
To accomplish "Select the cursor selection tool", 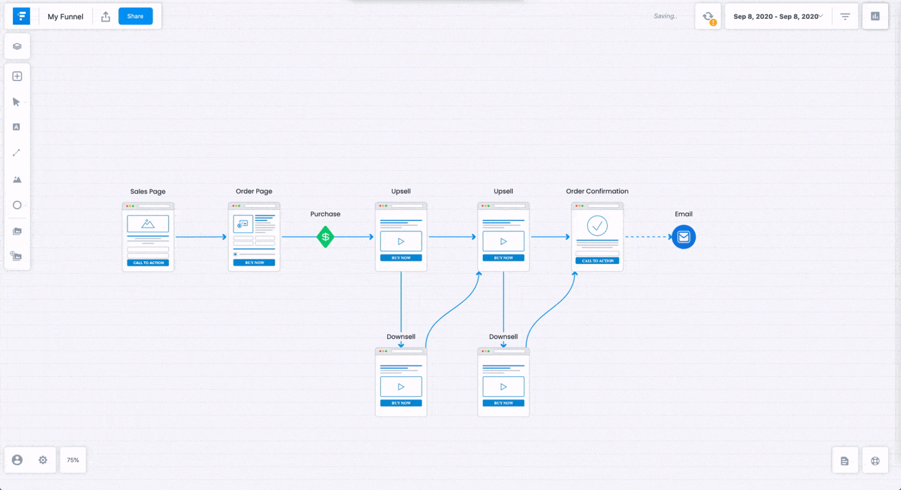I will pyautogui.click(x=16, y=102).
